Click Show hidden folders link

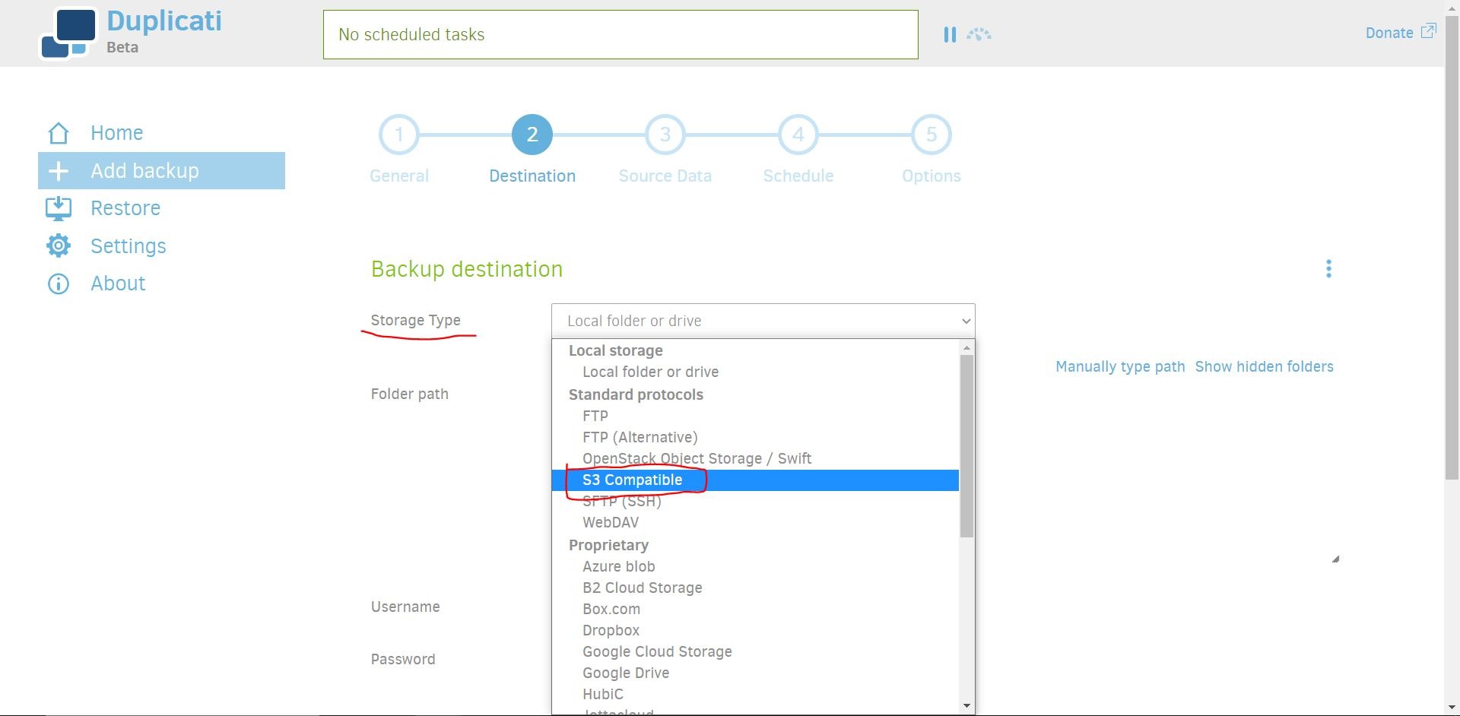(1264, 366)
